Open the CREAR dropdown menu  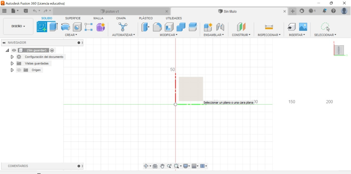tap(71, 35)
